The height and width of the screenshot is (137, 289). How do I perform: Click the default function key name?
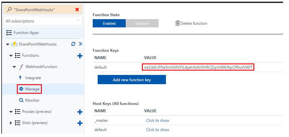100,67
